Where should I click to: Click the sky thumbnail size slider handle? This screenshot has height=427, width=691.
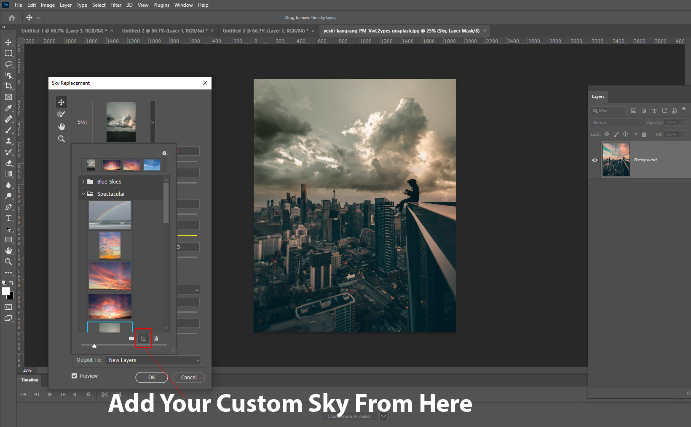coord(94,346)
